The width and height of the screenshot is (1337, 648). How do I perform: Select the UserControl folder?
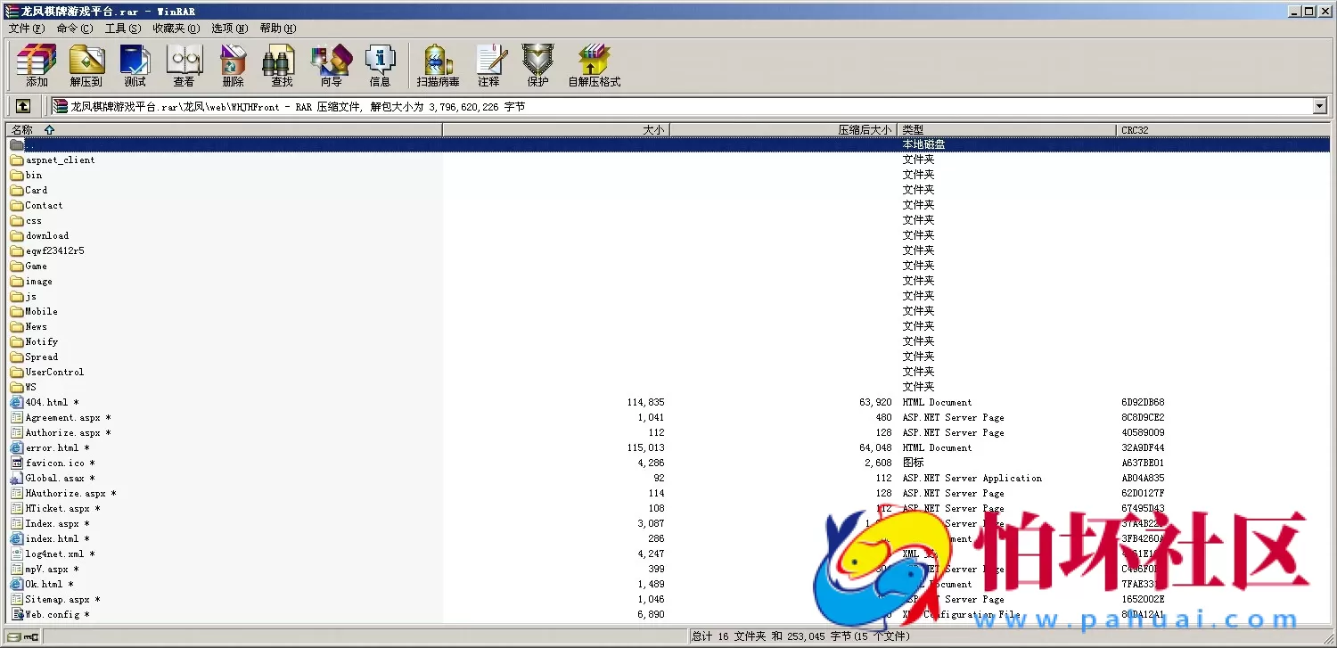54,373
